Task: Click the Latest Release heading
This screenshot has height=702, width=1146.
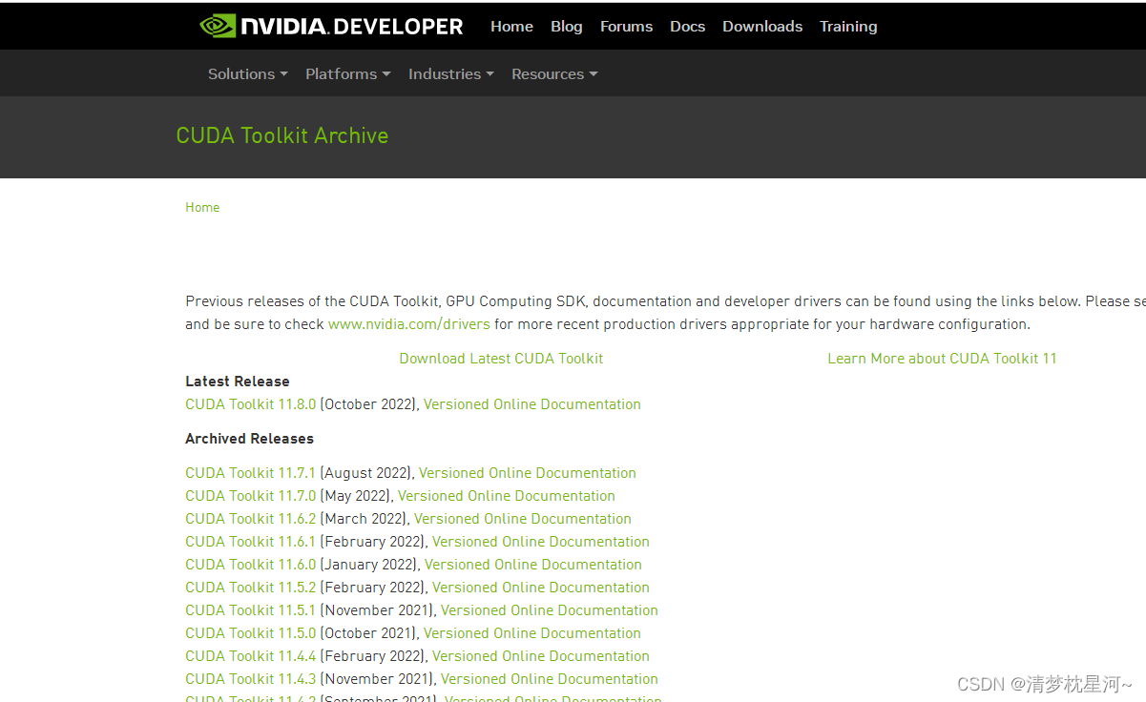Action: [238, 382]
